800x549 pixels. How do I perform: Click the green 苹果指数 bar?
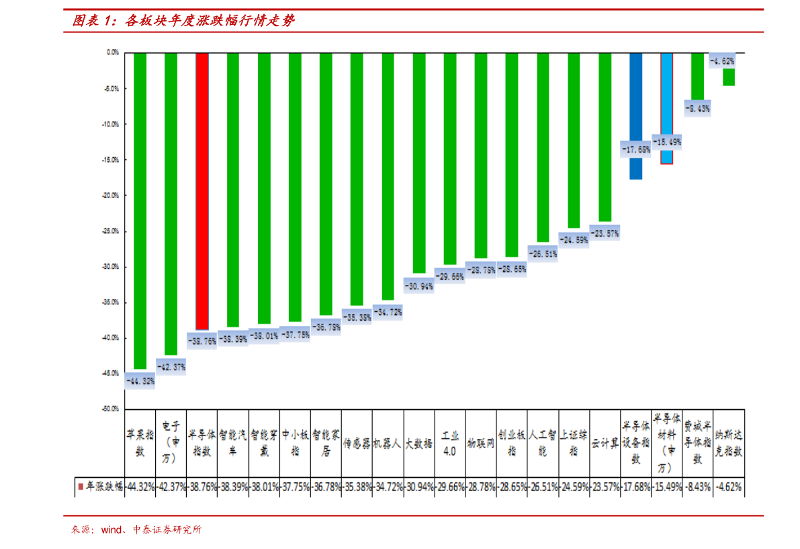[x=140, y=208]
